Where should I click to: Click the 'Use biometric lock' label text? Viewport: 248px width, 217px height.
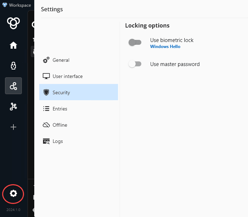coord(172,40)
